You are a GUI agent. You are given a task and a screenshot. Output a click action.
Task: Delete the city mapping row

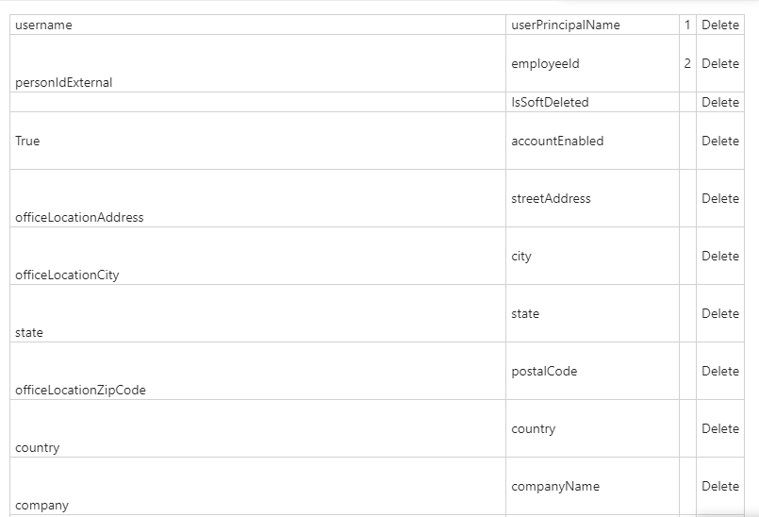pos(719,256)
